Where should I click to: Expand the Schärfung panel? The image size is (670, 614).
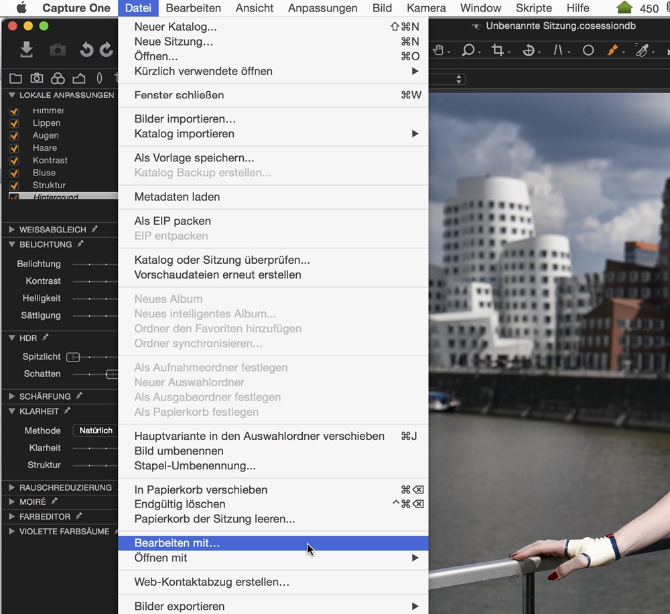point(12,396)
